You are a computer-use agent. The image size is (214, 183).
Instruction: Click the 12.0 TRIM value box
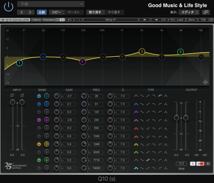[x=181, y=163]
